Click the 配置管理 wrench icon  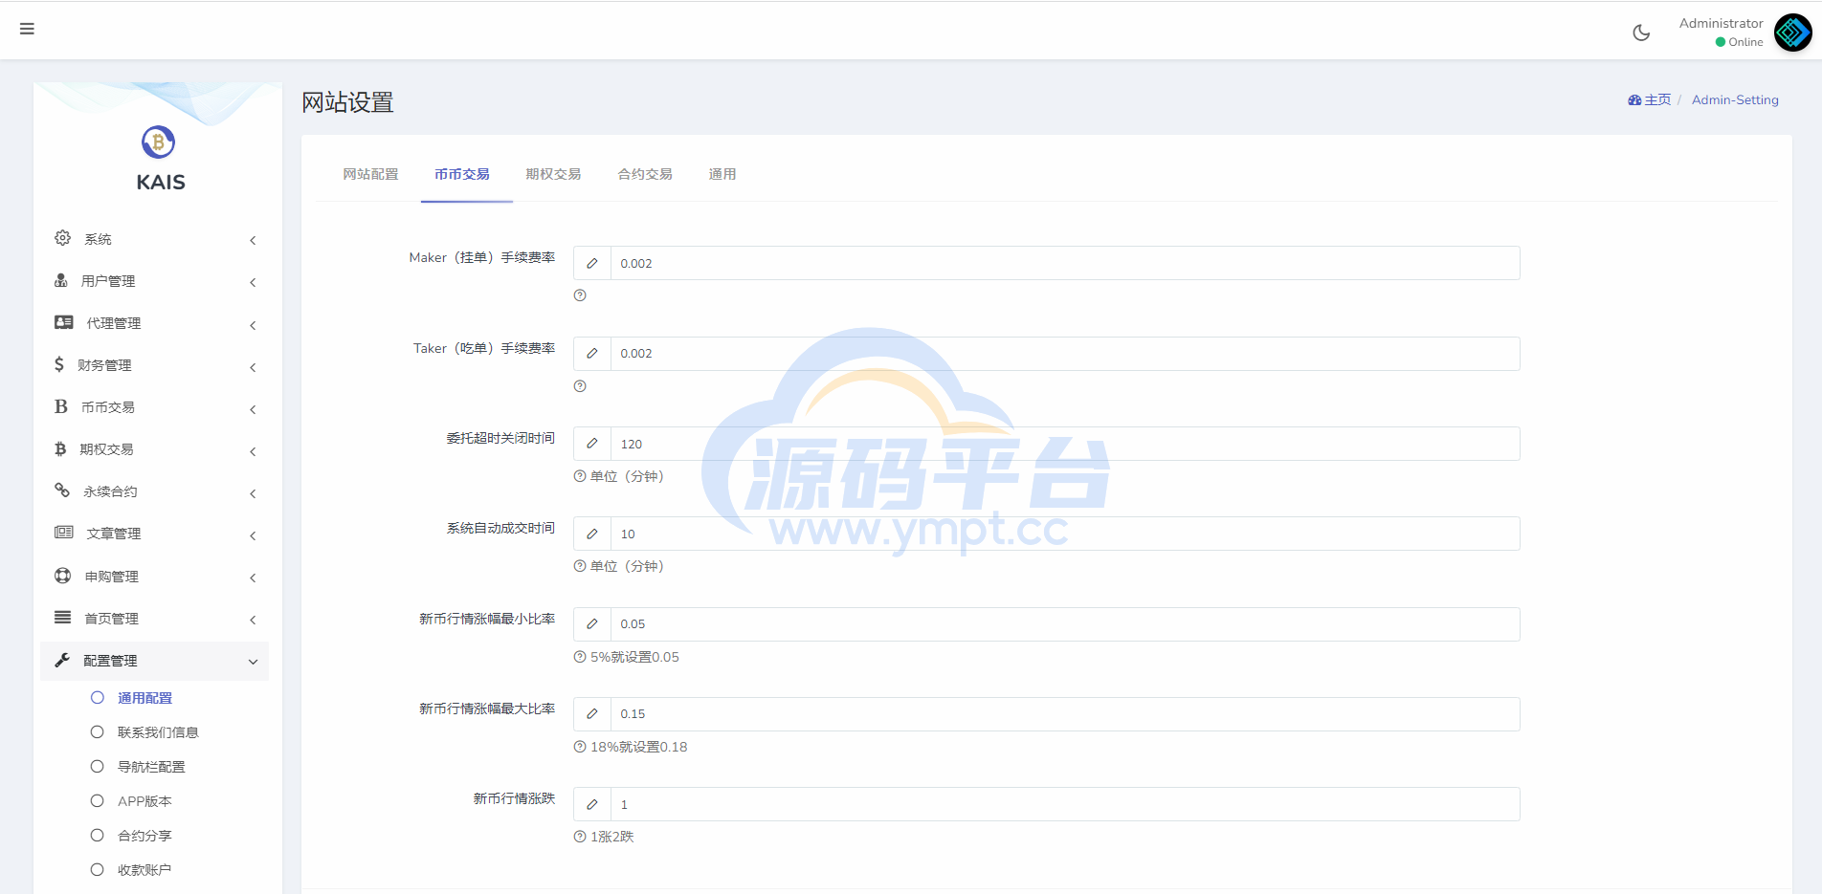point(62,660)
